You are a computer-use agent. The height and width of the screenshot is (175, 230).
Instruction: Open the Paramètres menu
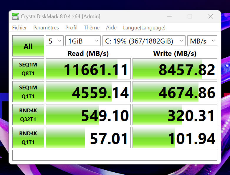point(46,28)
